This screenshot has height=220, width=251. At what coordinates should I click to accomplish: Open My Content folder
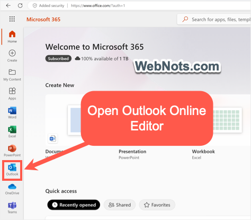[x=12, y=75]
